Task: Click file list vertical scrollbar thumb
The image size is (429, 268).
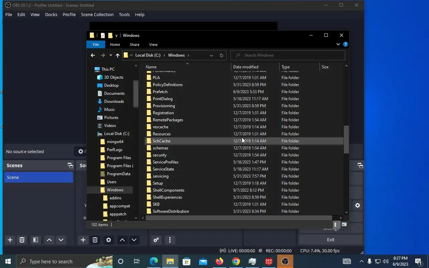Action: (346, 140)
